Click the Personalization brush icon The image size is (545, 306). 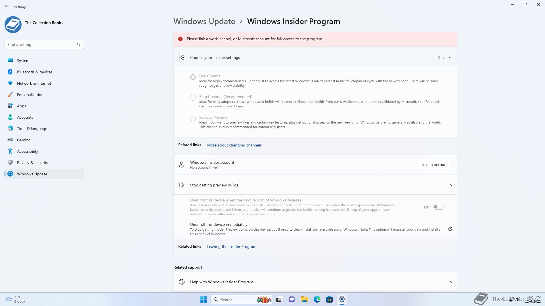pos(10,94)
